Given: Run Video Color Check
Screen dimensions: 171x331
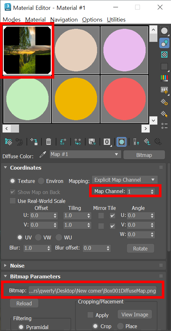Looking at the screenshot, I should (164, 78).
